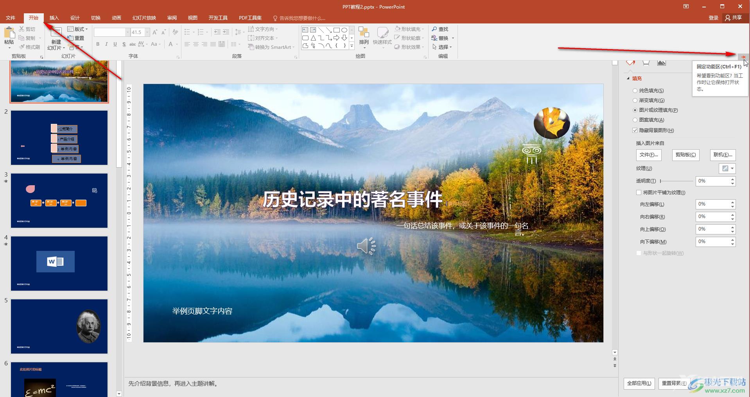Switch to the Insert (插入) tab

[x=54, y=18]
